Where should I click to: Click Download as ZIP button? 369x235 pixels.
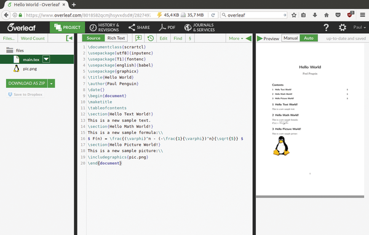tap(26, 83)
